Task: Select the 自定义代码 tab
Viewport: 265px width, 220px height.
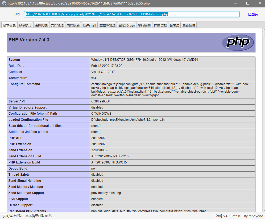Action: click(x=127, y=25)
